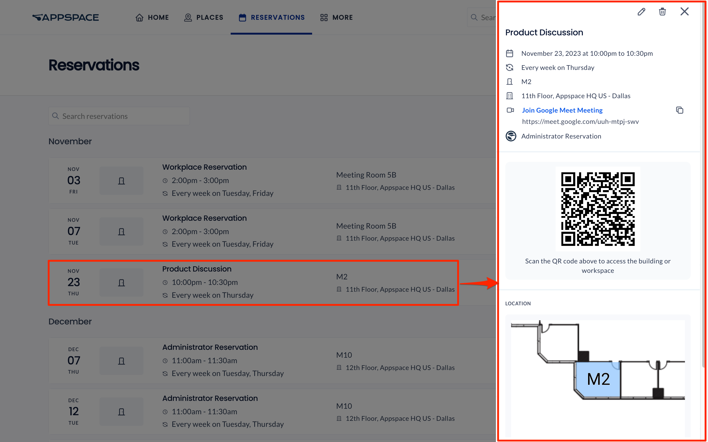Click the clock icon in the Dec 07 row
The height and width of the screenshot is (442, 708).
(165, 361)
